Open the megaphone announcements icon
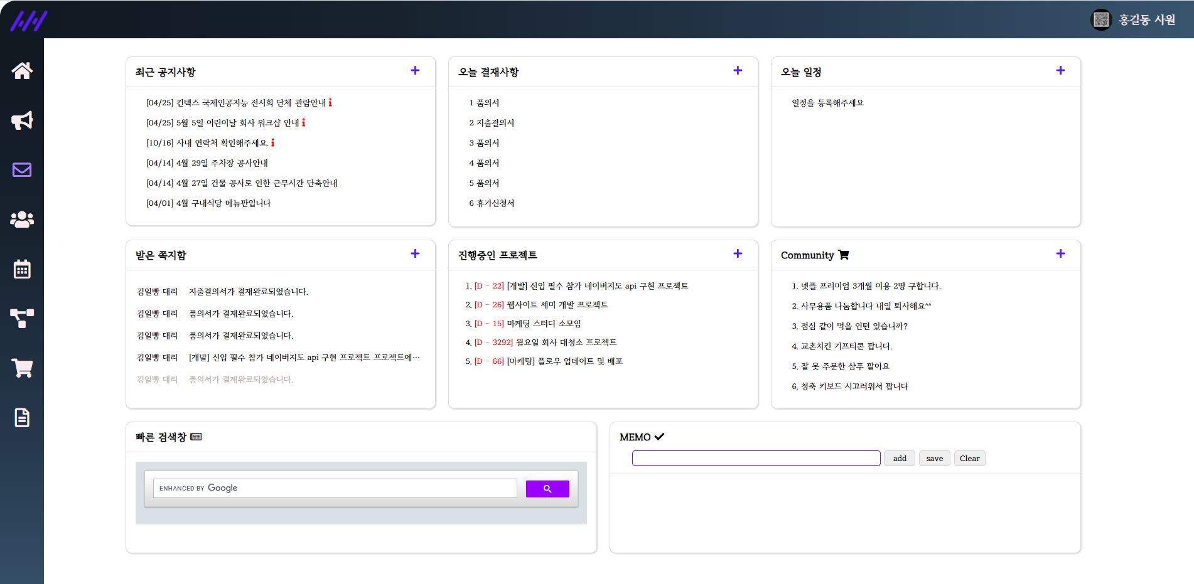Viewport: 1194px width, 584px height. (22, 120)
